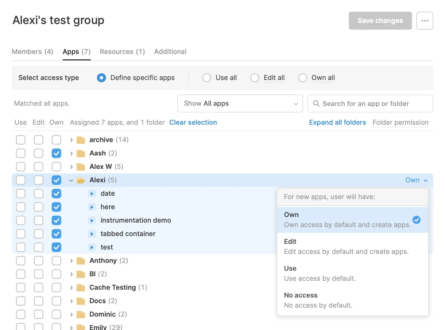The image size is (445, 330).
Task: Click the app icon beside test
Action: (92, 247)
